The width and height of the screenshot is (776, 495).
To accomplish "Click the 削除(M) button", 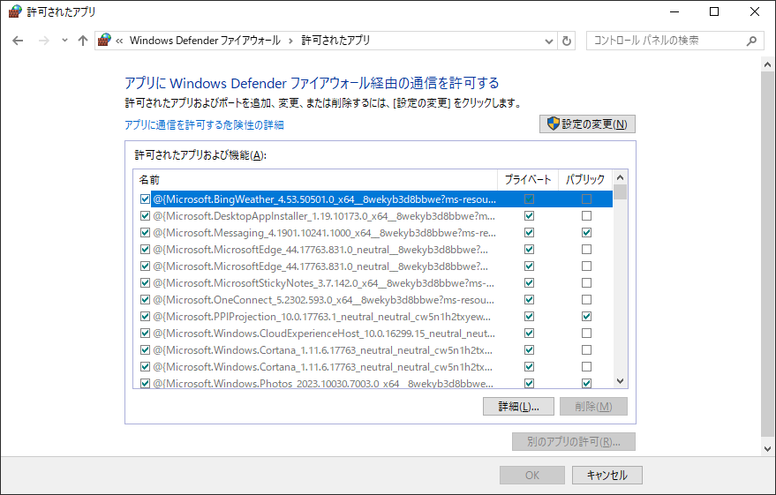I will point(593,407).
